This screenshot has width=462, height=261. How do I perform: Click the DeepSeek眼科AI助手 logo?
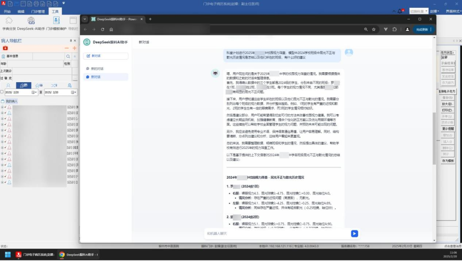click(x=86, y=42)
